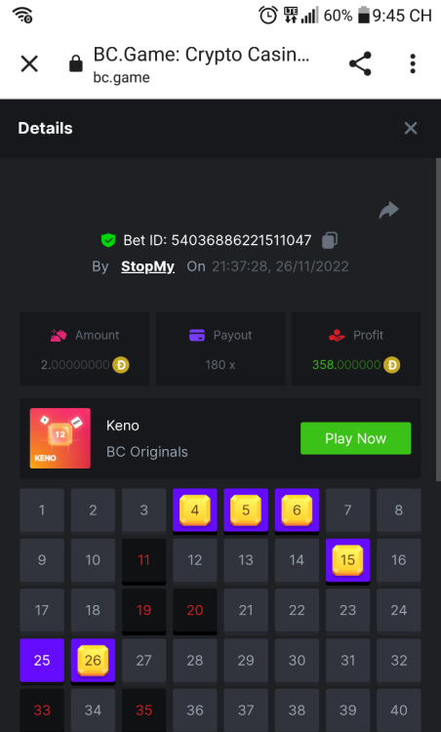Tap the browser share icon

360,63
